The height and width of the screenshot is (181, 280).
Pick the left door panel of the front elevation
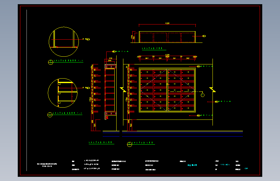(153, 90)
